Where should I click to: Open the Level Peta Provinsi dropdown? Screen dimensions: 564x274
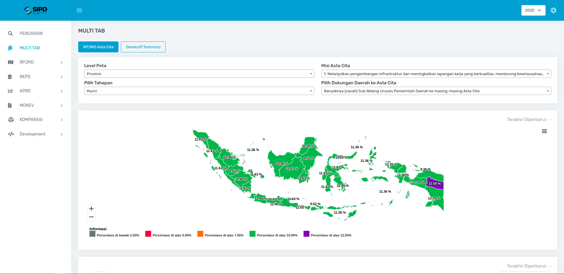(x=199, y=74)
